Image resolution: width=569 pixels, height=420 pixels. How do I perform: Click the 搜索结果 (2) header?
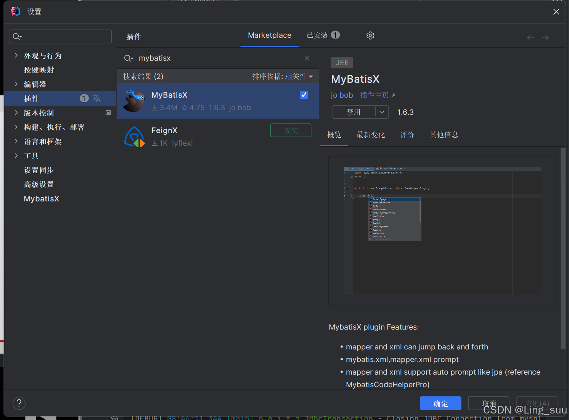143,76
